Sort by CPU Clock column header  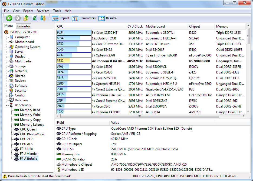coord(134,26)
